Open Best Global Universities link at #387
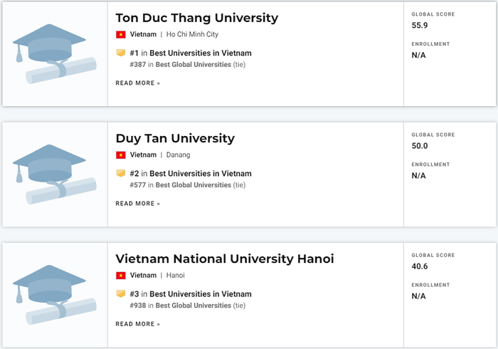Screen dimensions: 498x349 pyautogui.click(x=193, y=64)
